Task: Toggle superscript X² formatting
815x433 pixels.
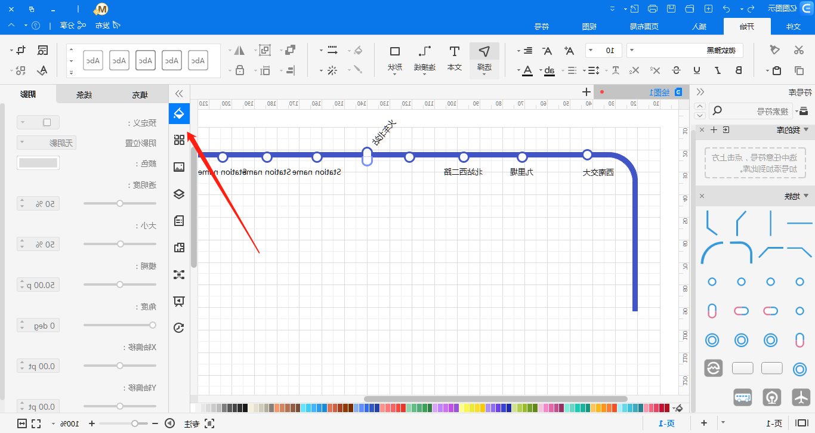Action: [x=655, y=70]
